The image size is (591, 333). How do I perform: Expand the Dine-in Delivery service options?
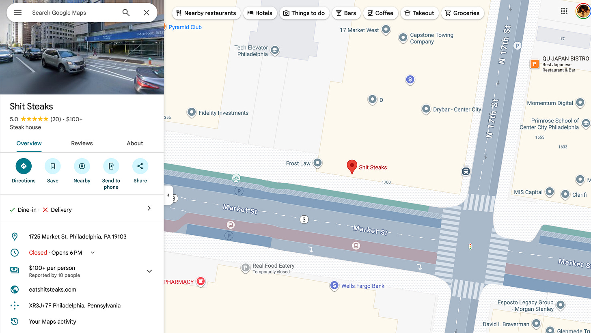(x=82, y=210)
